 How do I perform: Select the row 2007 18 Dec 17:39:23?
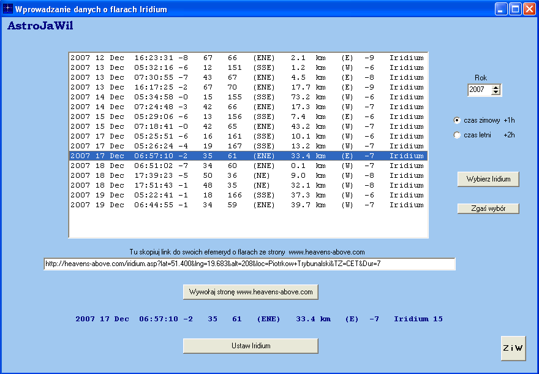(248, 175)
